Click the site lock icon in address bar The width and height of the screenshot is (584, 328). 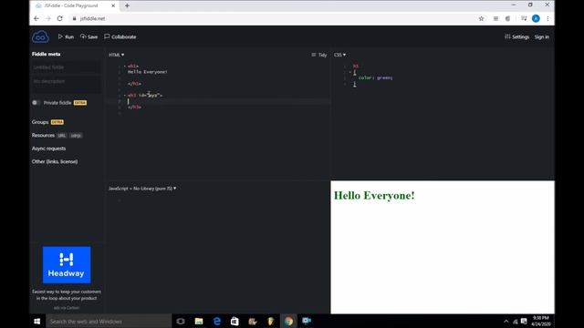(x=74, y=18)
